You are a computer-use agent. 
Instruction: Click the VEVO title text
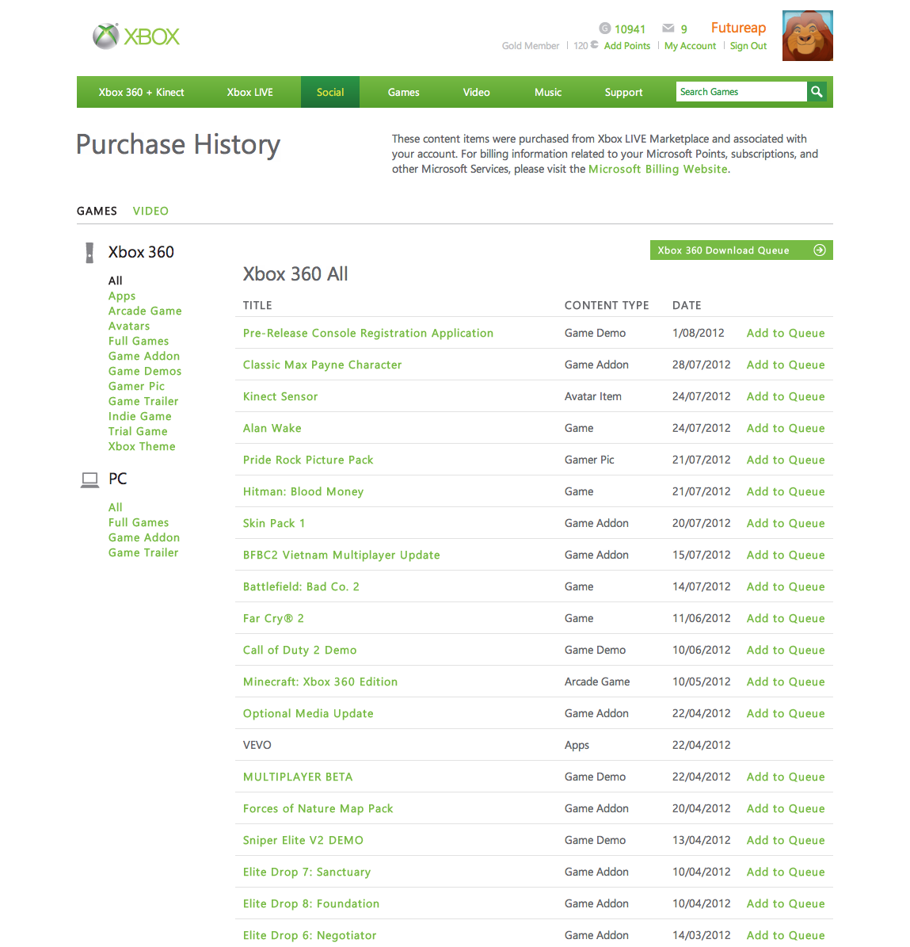pos(257,745)
